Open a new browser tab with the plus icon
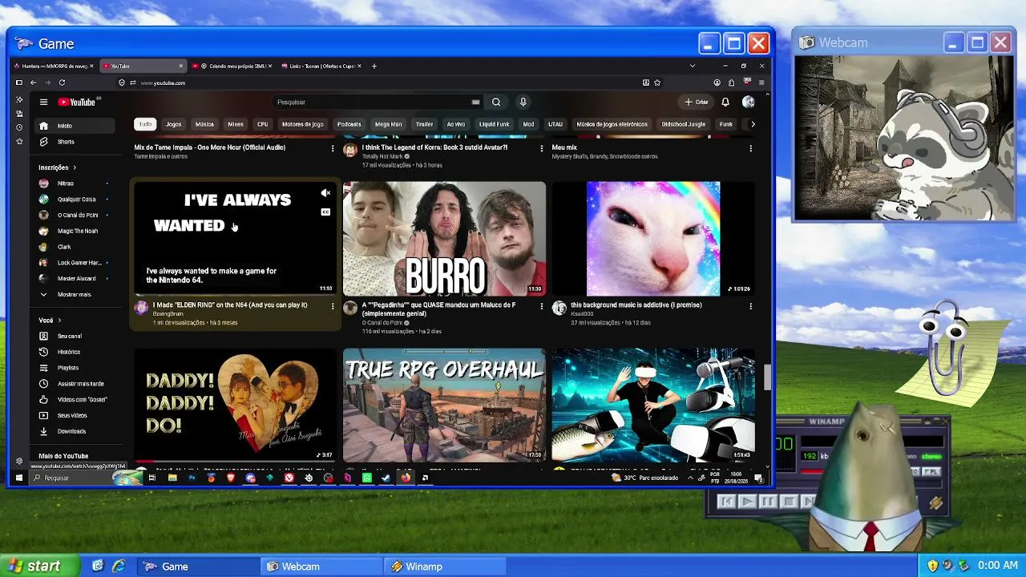 coord(374,66)
